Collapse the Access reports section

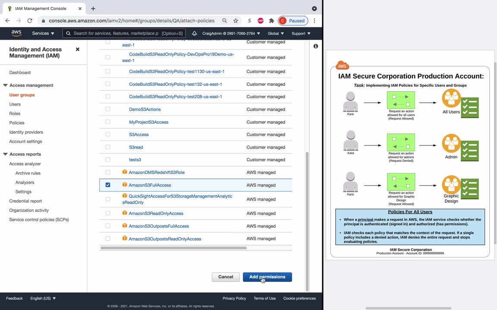point(5,155)
